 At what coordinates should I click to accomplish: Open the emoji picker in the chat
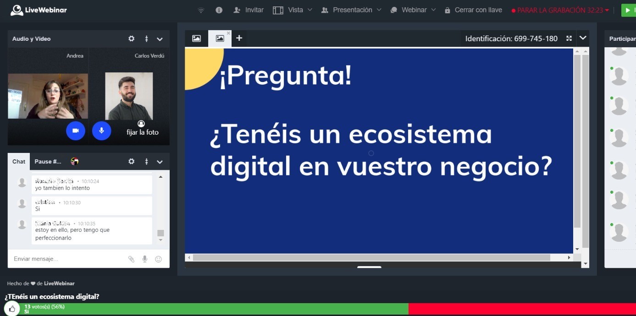[x=158, y=259]
